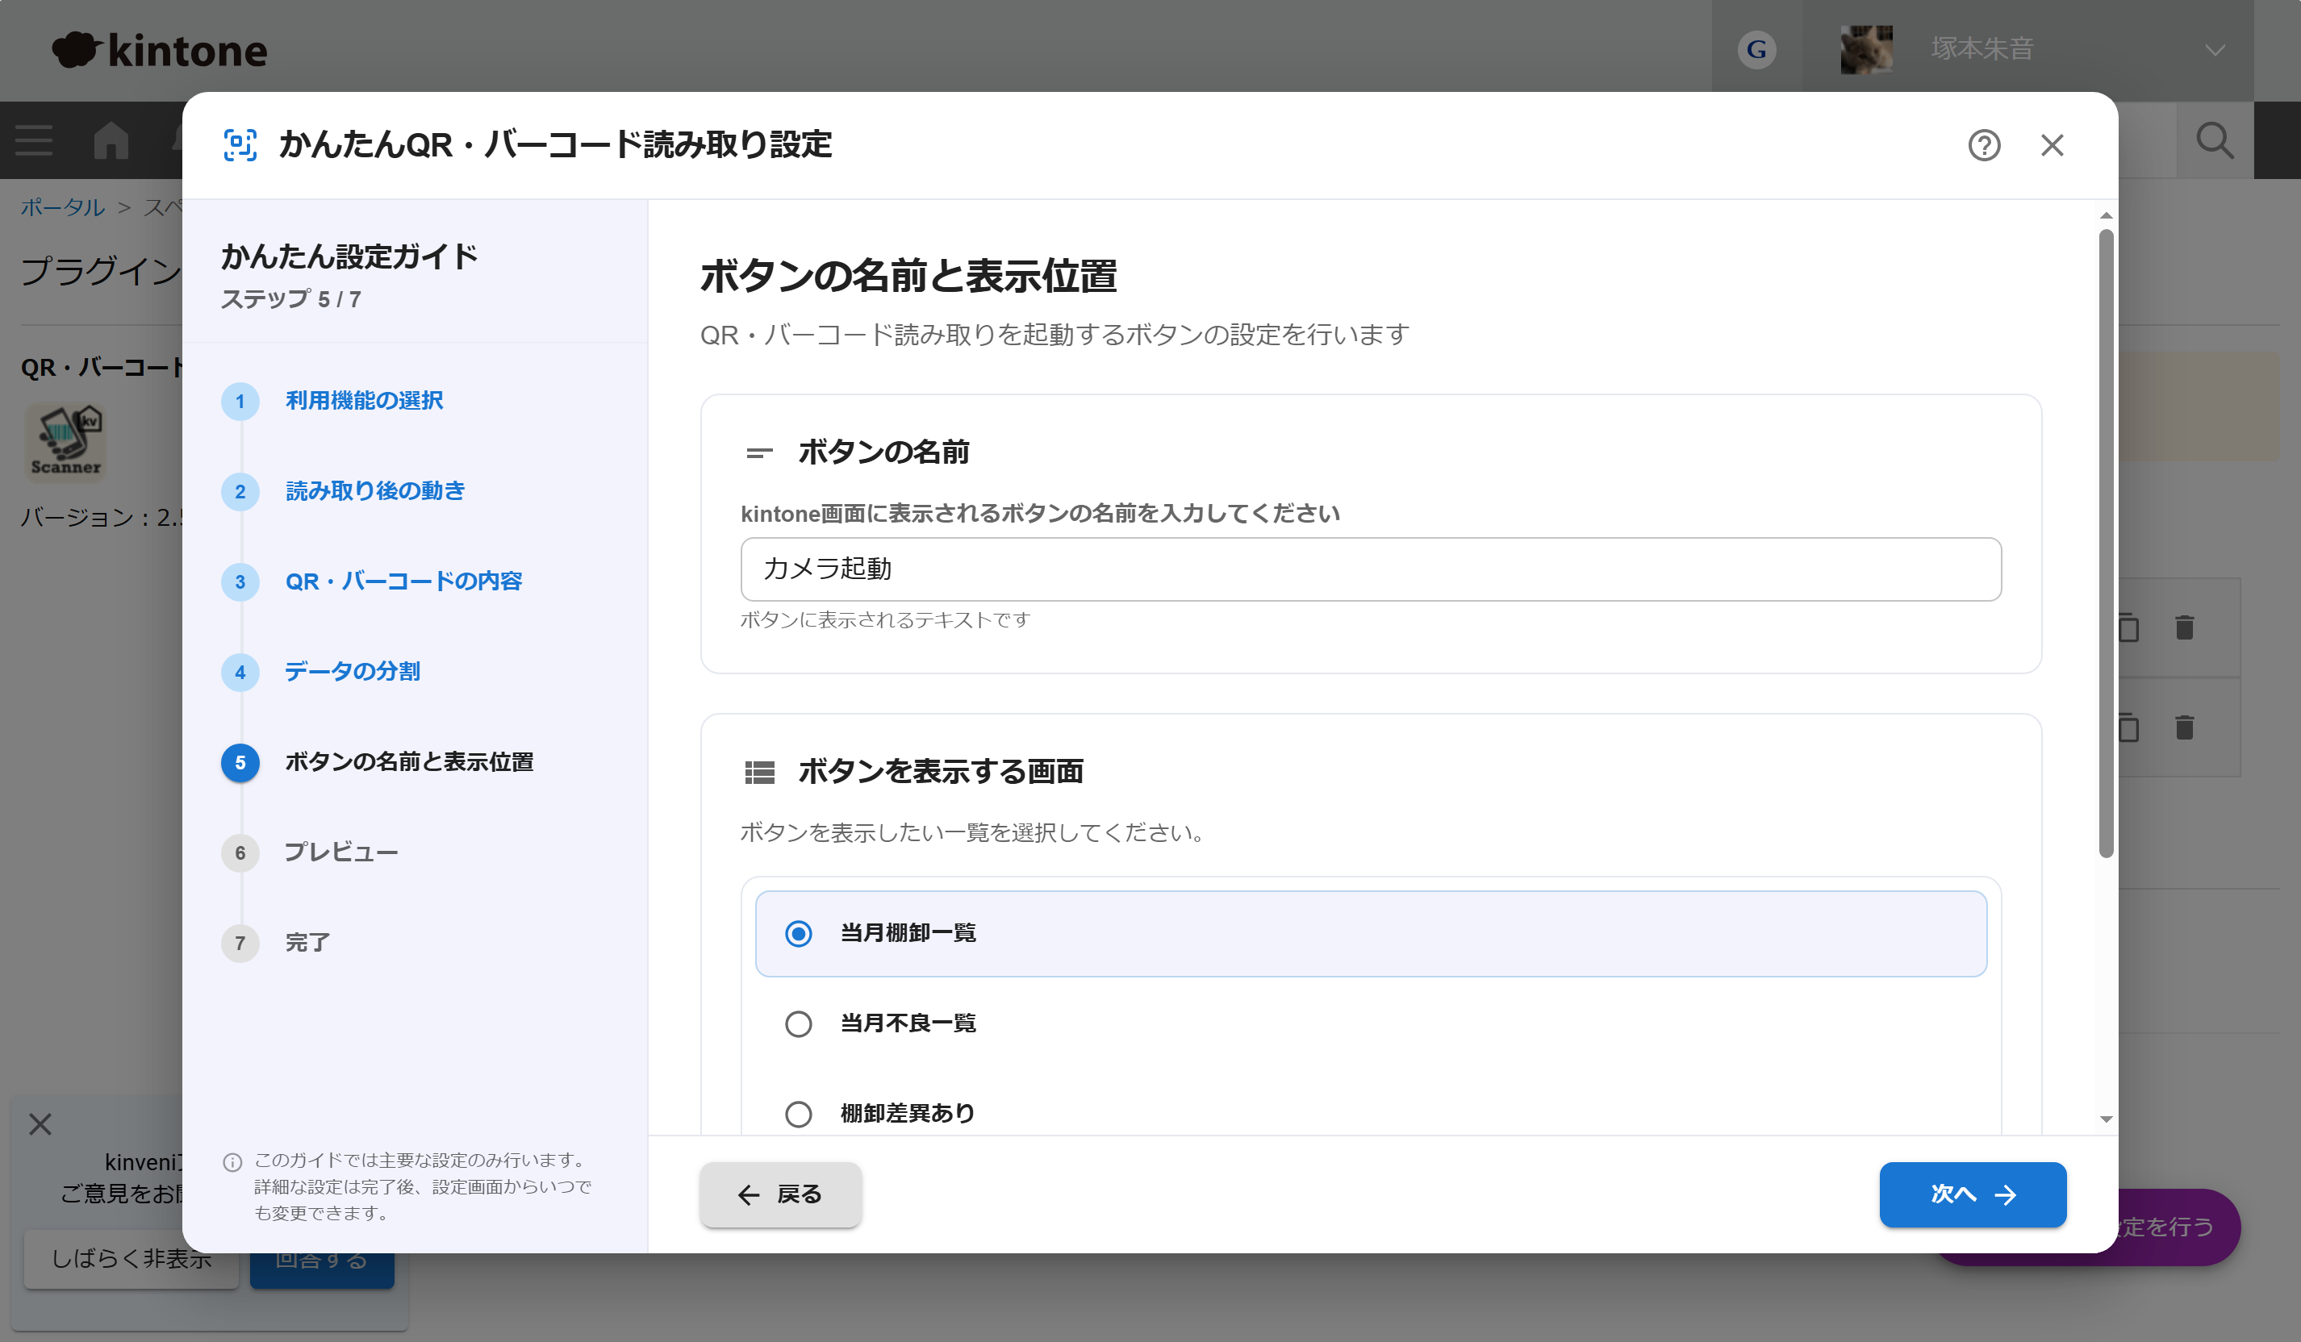The height and width of the screenshot is (1342, 2301).
Task: Click the step number 2 circle
Action: click(x=240, y=491)
